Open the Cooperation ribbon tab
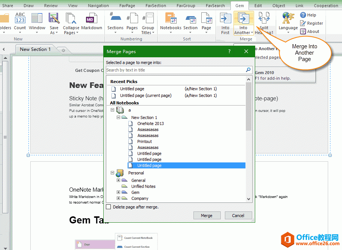Viewport: 342px width, 250px height. point(326,6)
